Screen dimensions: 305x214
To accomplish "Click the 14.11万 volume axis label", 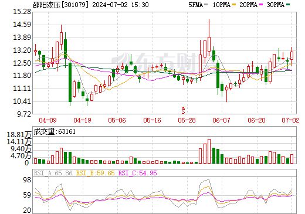I will 19,142.
